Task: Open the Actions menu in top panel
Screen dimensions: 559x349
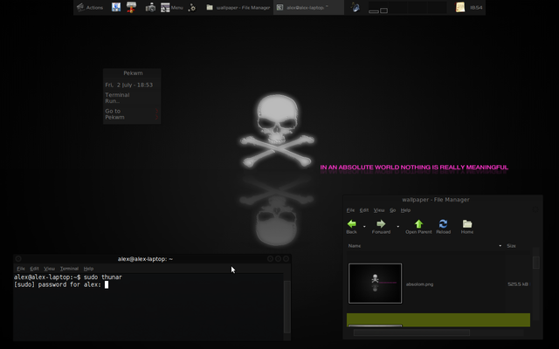Action: (90, 8)
